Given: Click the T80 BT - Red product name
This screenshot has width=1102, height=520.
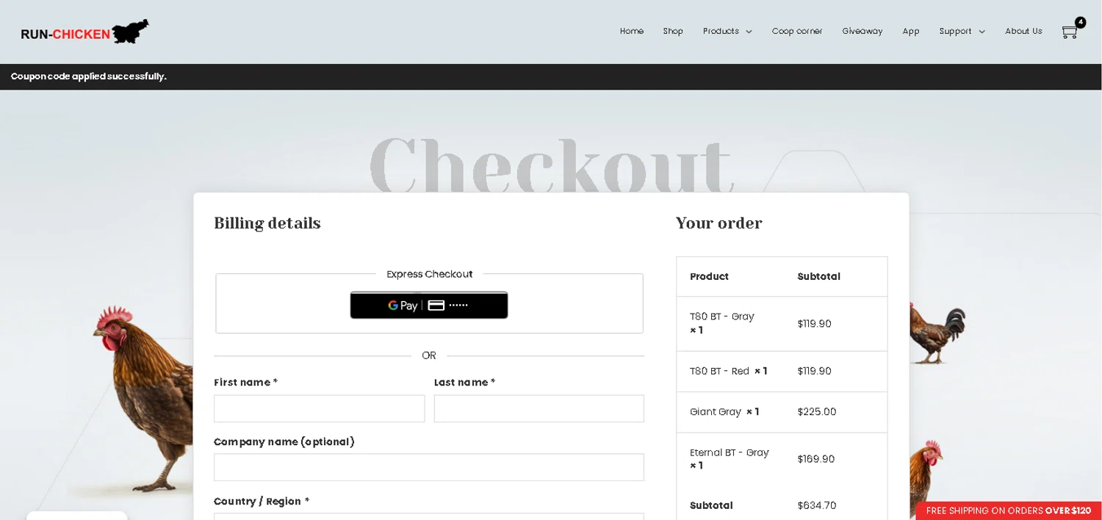Looking at the screenshot, I should coord(719,371).
